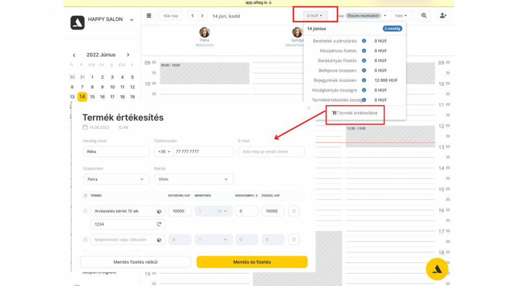Click the 12 000 HUF value

coord(386,80)
